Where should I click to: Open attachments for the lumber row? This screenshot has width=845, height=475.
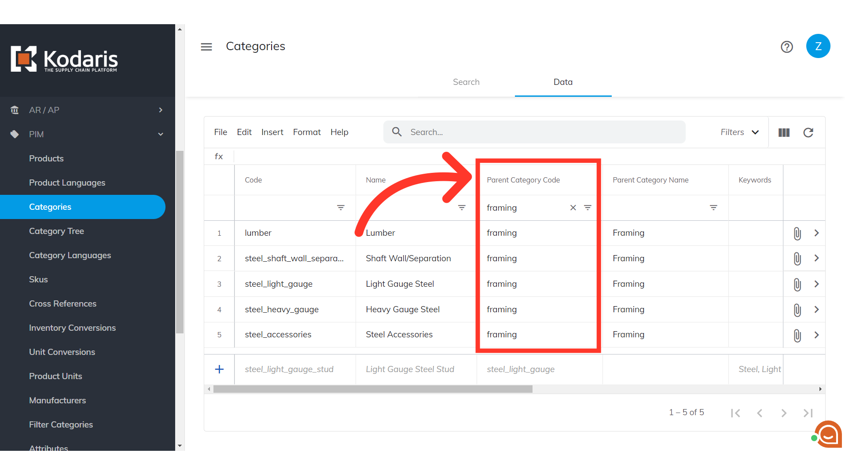click(x=797, y=233)
